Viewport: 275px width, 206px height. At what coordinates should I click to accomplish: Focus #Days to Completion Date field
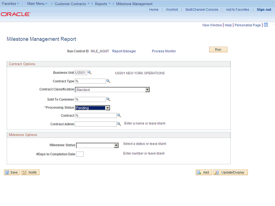[80, 154]
